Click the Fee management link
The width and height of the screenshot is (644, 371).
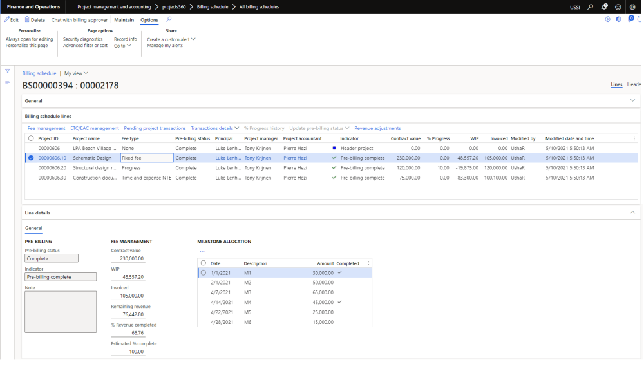click(x=45, y=128)
